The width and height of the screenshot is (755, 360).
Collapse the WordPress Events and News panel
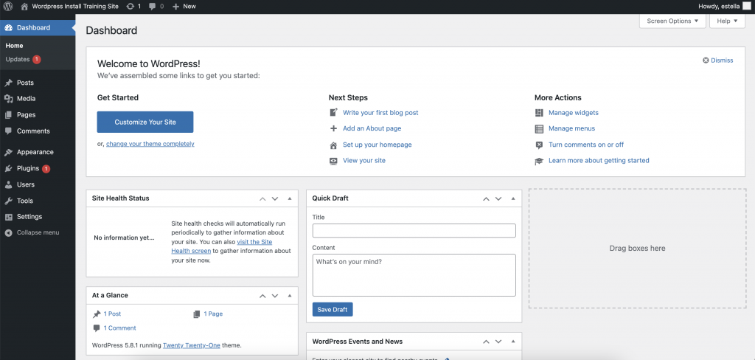coord(513,342)
